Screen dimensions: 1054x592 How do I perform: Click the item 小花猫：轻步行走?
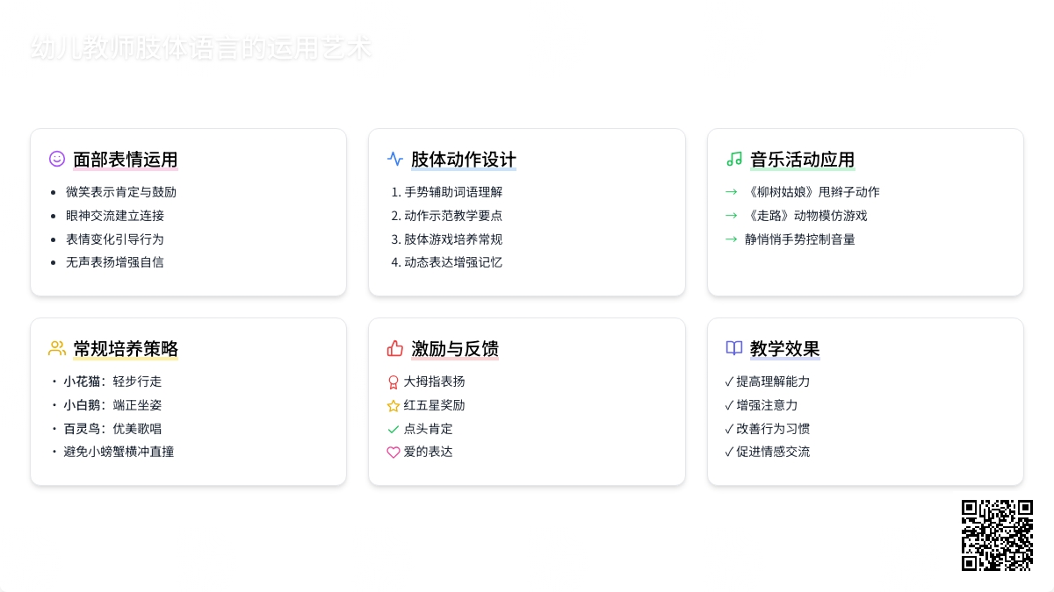(x=112, y=382)
